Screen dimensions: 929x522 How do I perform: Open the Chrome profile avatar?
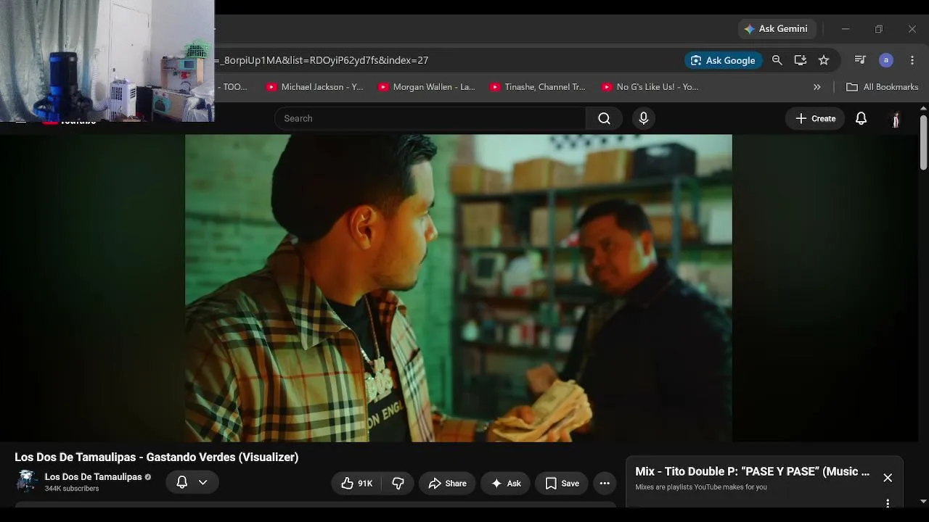tap(886, 60)
